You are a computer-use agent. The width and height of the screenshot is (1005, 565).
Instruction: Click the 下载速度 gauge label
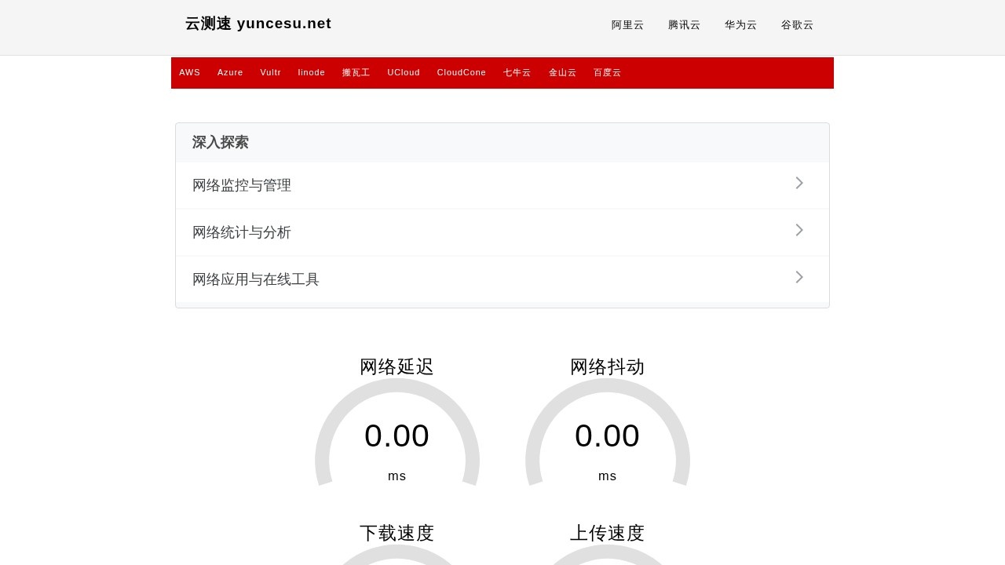point(397,533)
